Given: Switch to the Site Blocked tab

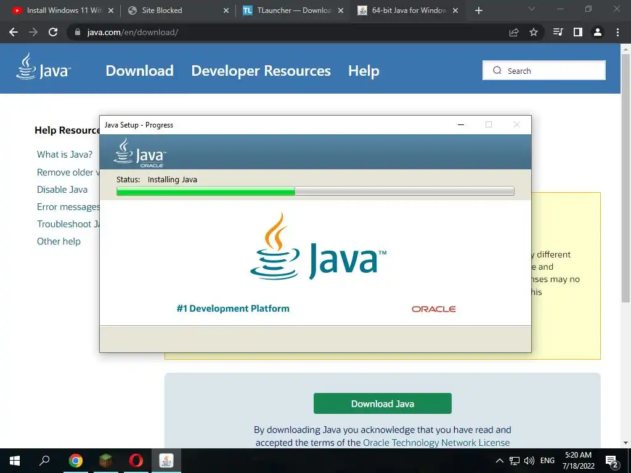Looking at the screenshot, I should click(178, 10).
